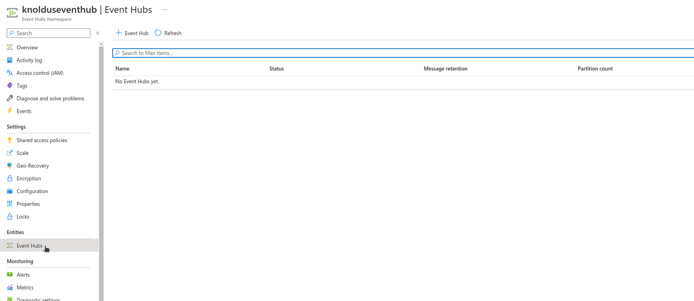Click the wrench Diagnose icon
Viewport: 694px width, 301px height.
(10, 98)
